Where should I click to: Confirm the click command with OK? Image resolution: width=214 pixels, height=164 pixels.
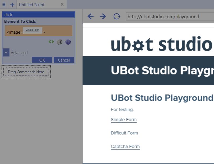(x=42, y=60)
